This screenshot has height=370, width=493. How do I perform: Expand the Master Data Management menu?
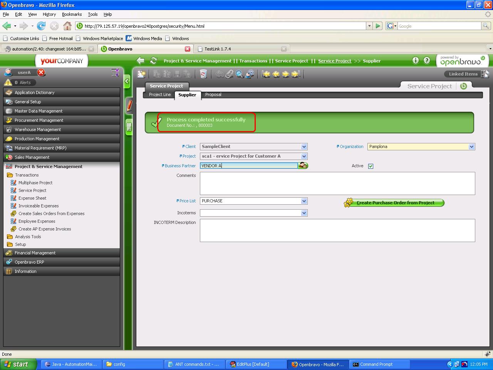click(62, 111)
